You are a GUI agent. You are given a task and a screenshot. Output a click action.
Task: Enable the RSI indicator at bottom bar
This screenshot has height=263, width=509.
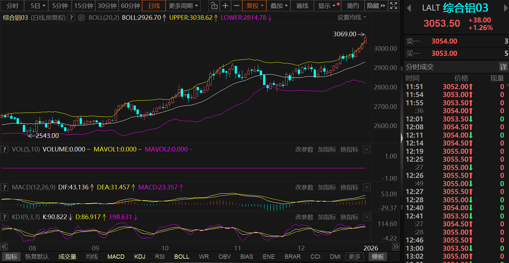coord(160,256)
